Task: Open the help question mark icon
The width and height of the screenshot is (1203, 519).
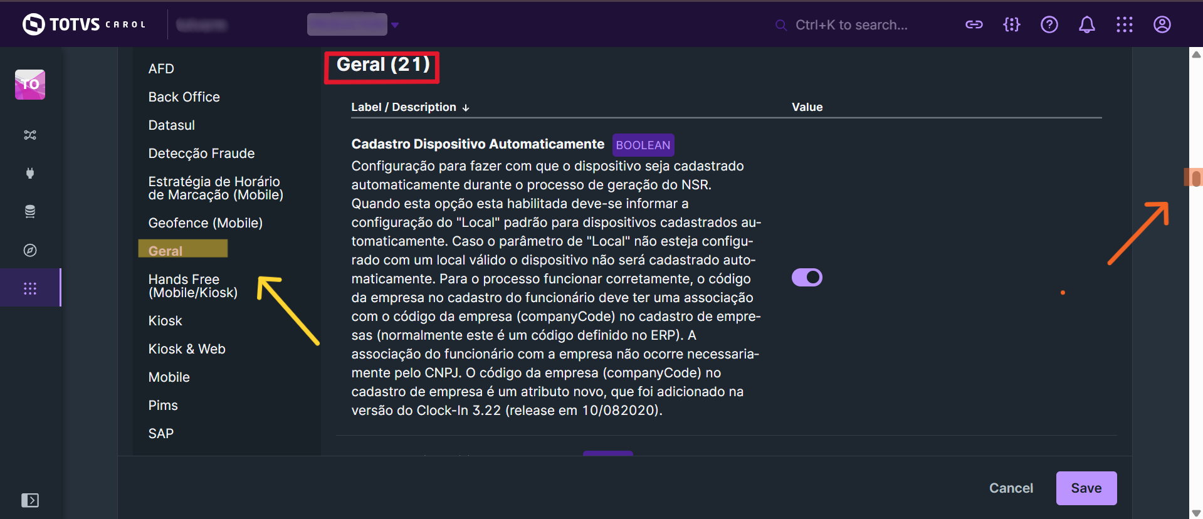Action: pyautogui.click(x=1049, y=24)
